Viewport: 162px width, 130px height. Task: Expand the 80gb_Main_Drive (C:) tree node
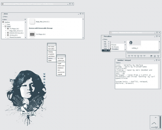tap(6, 31)
